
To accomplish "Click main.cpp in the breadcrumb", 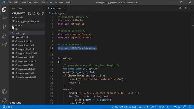I will (57, 13).
